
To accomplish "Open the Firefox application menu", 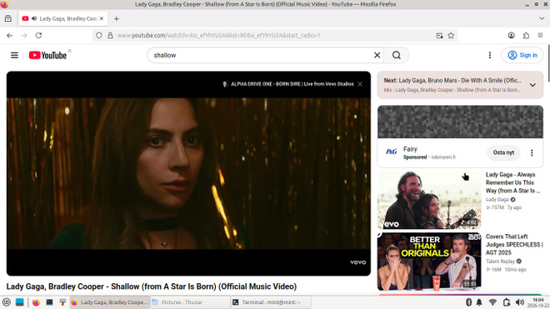I will pos(540,36).
